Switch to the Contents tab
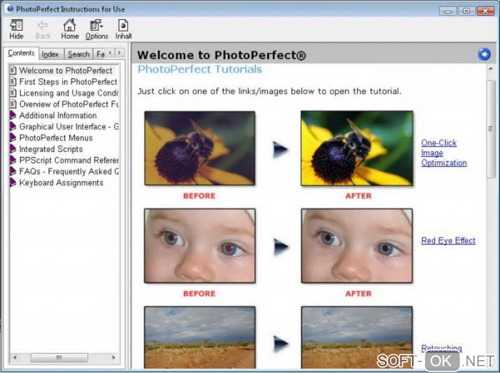The image size is (500, 373). 21,53
